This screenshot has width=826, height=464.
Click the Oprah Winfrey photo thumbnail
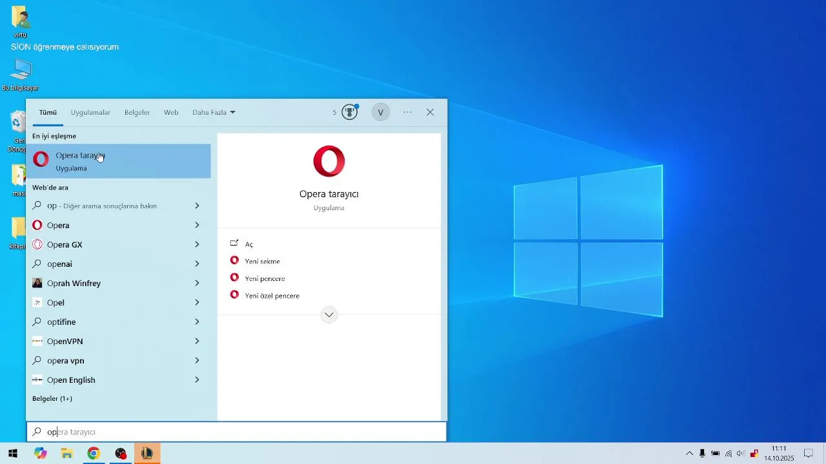pyautogui.click(x=37, y=283)
